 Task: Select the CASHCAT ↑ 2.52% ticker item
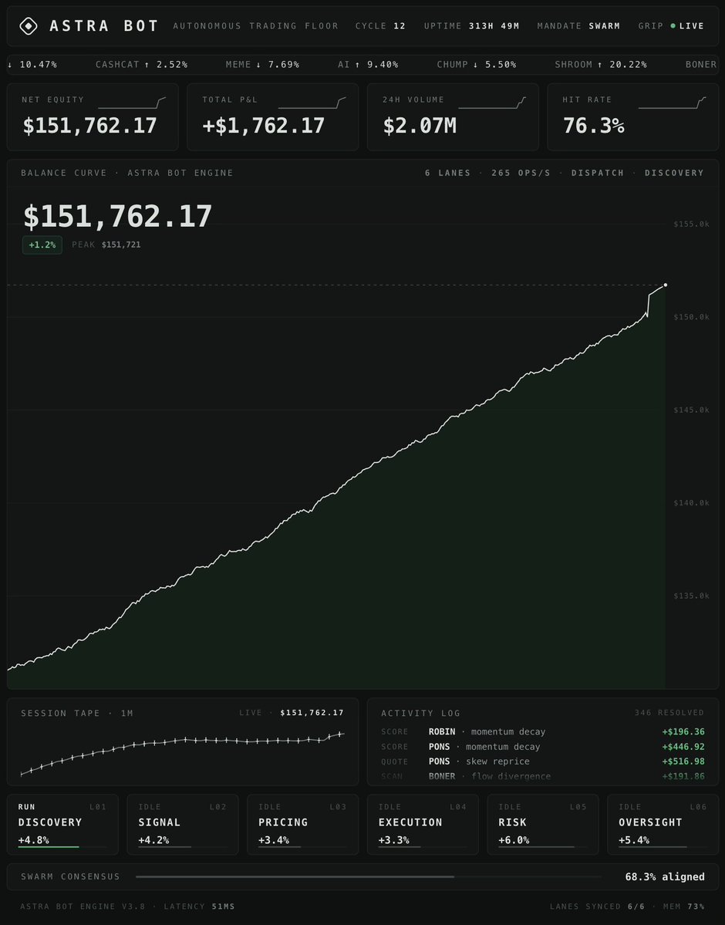(x=142, y=64)
